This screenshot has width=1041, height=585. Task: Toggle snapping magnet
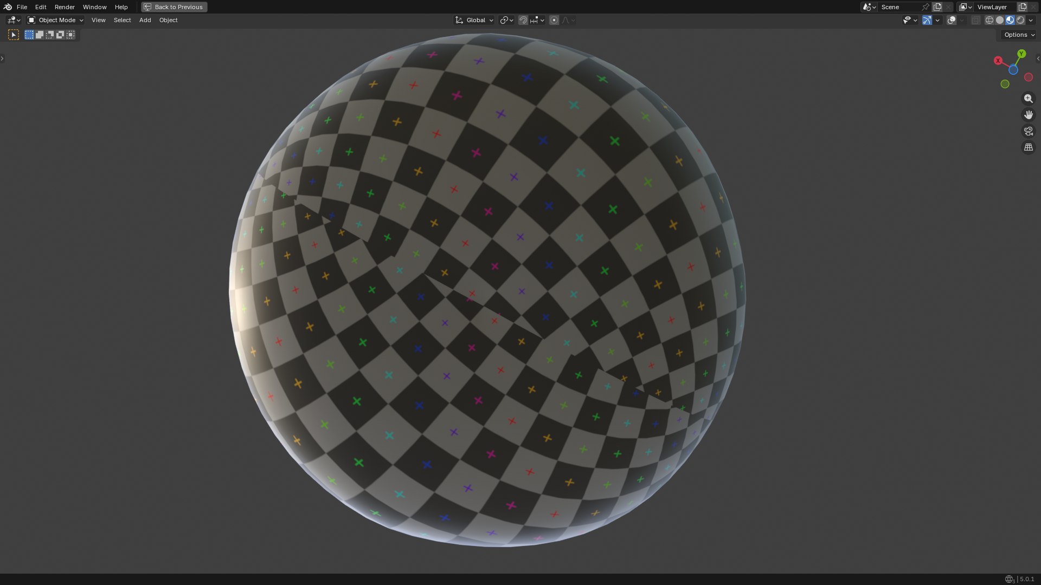[523, 20]
